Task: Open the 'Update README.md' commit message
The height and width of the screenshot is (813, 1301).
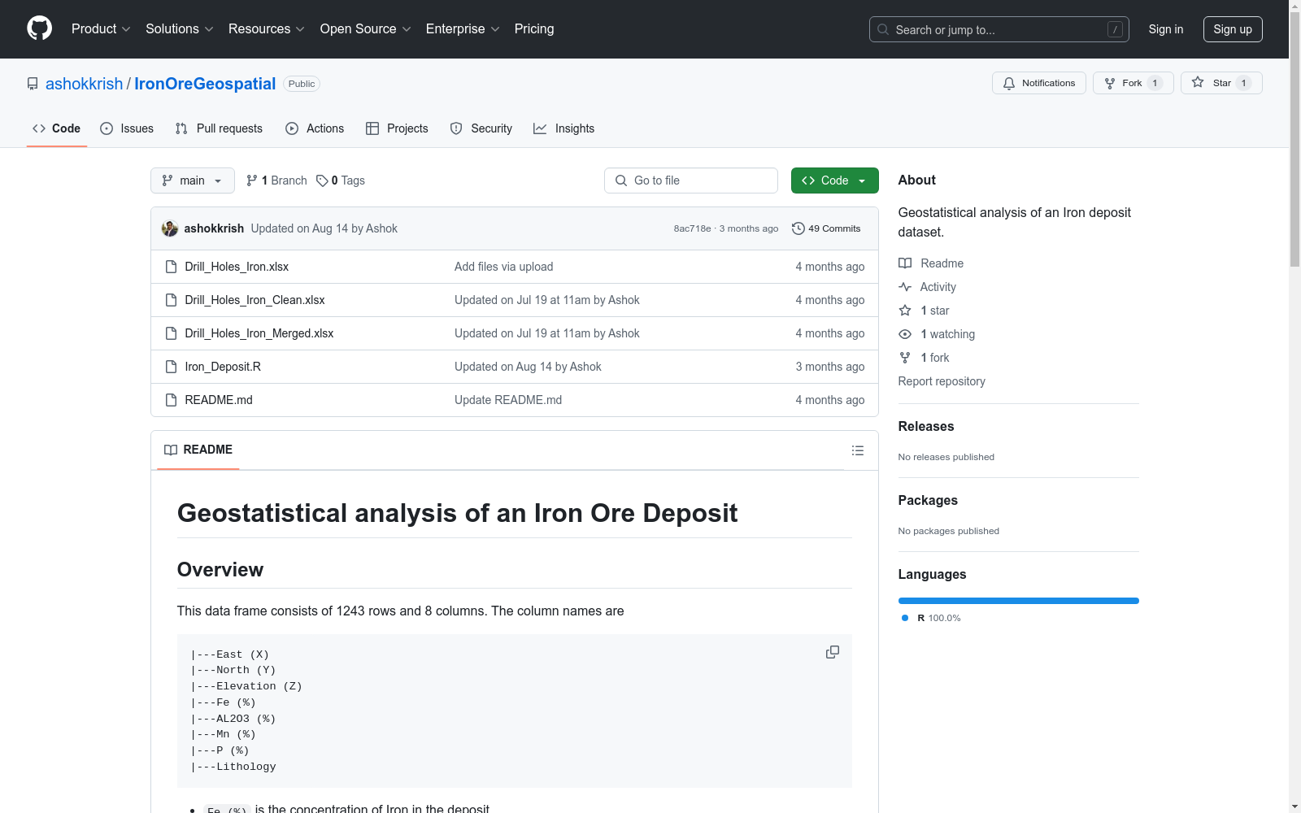Action: [508, 400]
